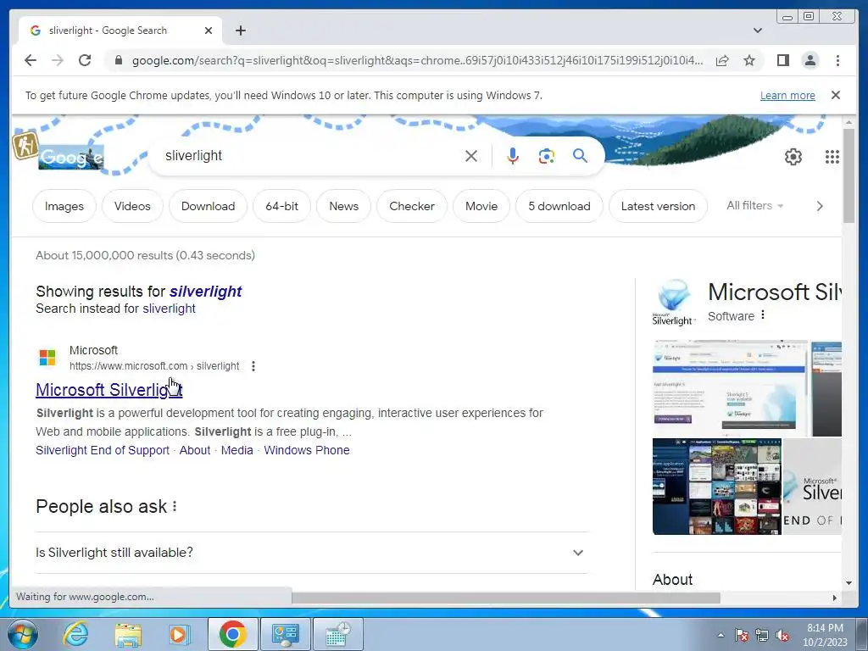
Task: Open the All filters dropdown
Action: pos(755,205)
